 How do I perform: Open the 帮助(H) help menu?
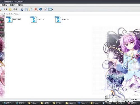[x=20, y=5]
